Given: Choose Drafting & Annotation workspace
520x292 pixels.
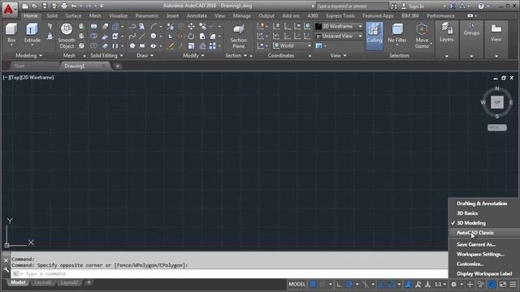Looking at the screenshot, I should click(x=482, y=204).
